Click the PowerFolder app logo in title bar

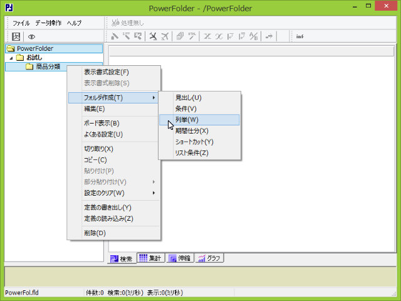pyautogui.click(x=9, y=8)
